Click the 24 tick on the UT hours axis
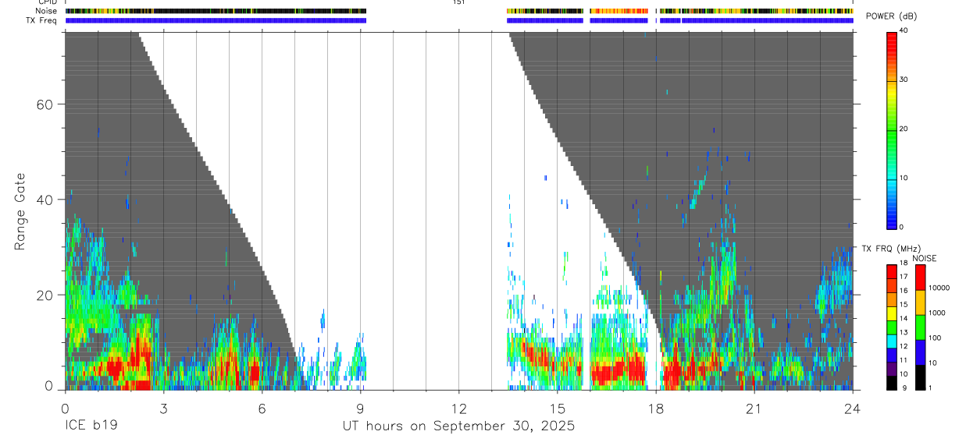 [x=852, y=408]
